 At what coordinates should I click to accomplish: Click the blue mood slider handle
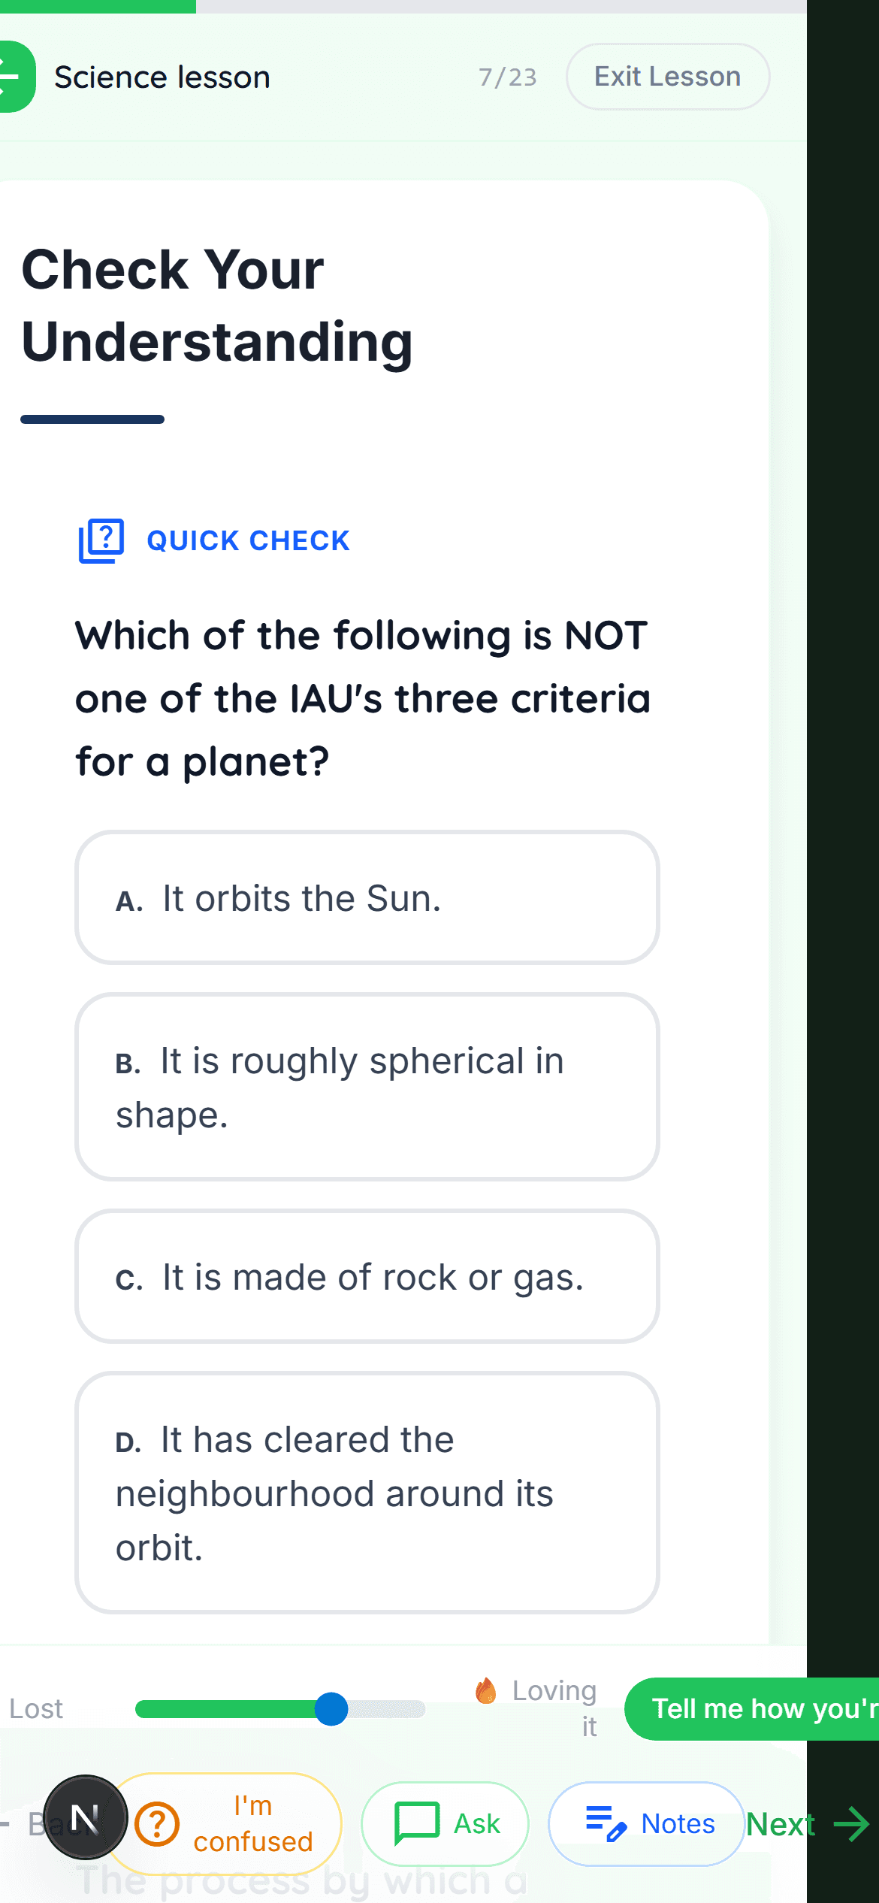[x=331, y=1709]
